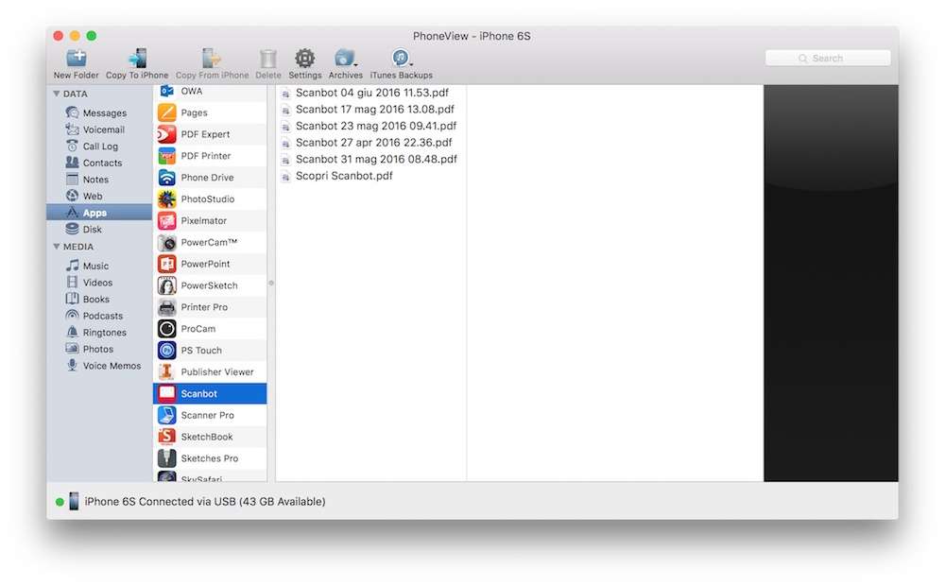This screenshot has width=945, height=586.
Task: Select the Pixelmator app icon
Action: (x=167, y=220)
